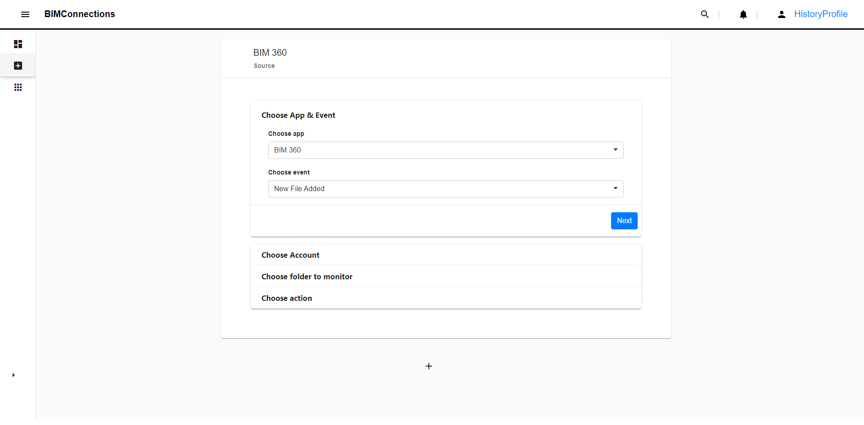Expand the sidebar with the small arrow
The image size is (864, 425).
tap(13, 375)
